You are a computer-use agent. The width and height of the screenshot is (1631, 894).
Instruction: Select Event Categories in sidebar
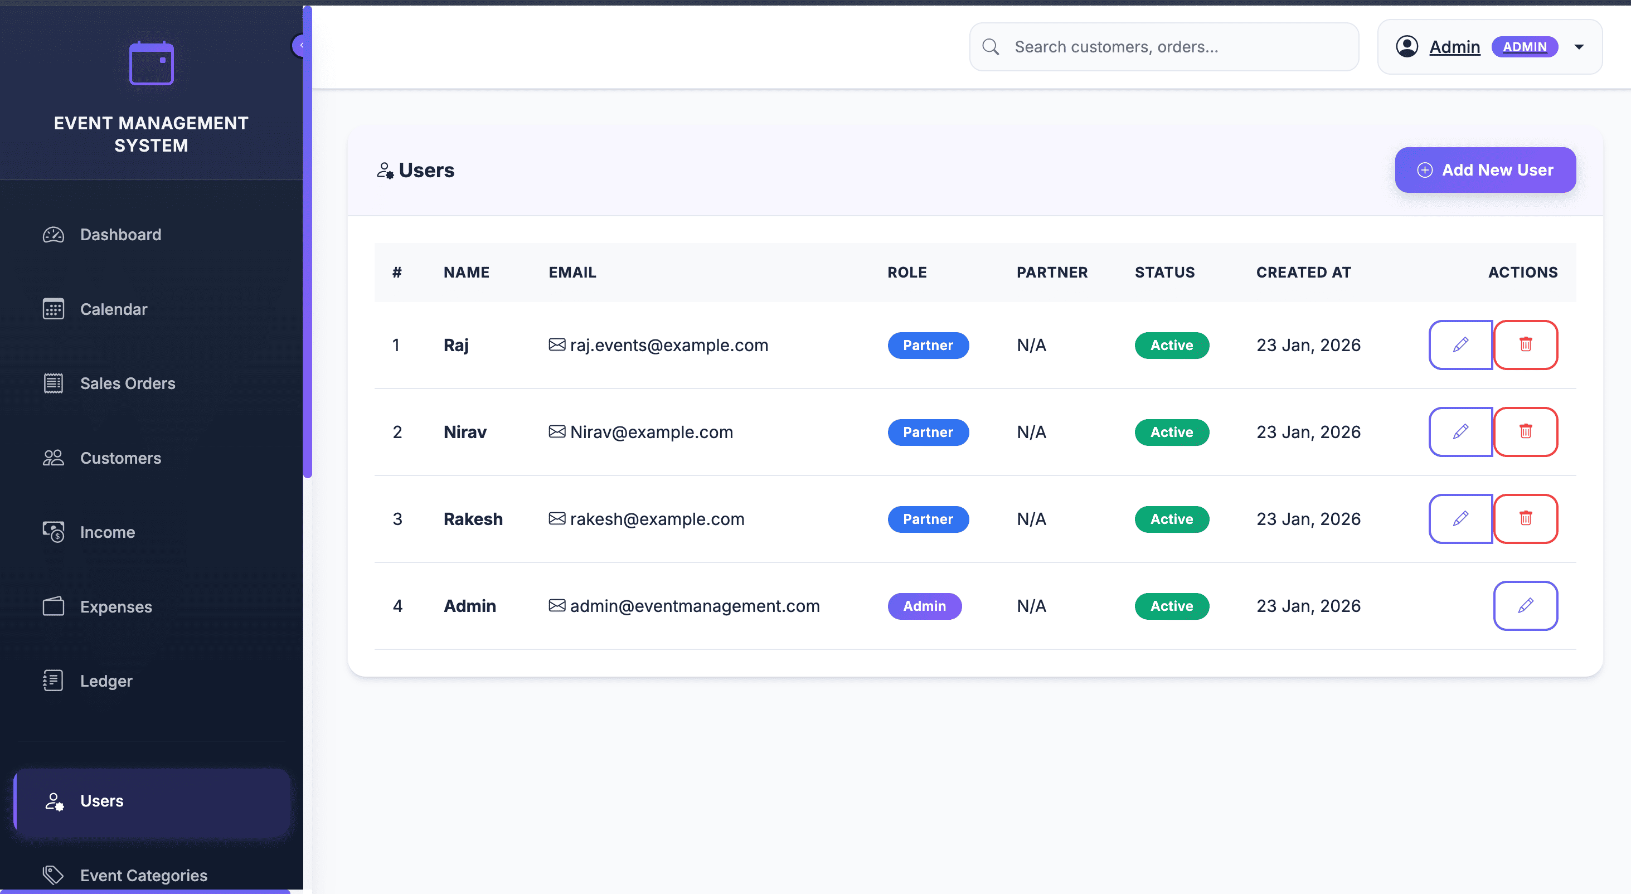point(143,875)
